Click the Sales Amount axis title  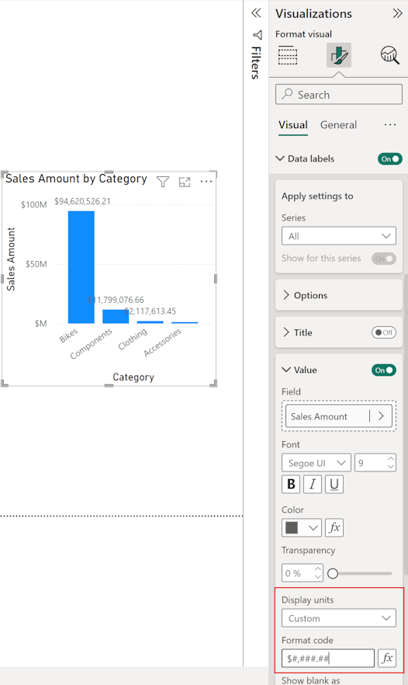[11, 259]
